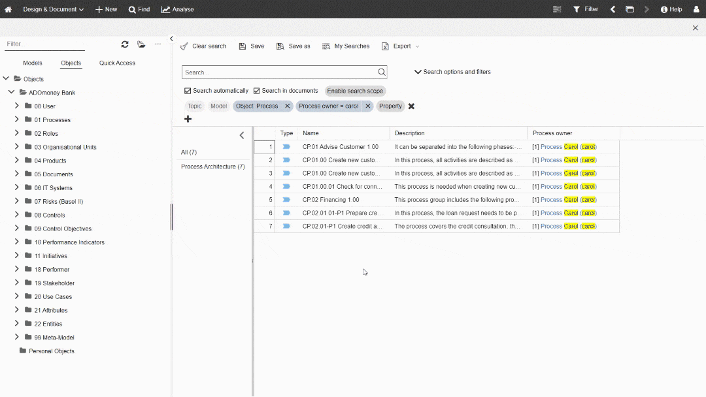
Task: Toggle the Enable search scope button
Action: tap(355, 91)
